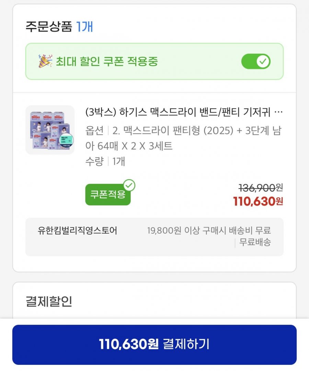Image resolution: width=309 pixels, height=371 pixels.
Task: Open the 유한킴벌리직영스토어 store link
Action: (x=77, y=231)
